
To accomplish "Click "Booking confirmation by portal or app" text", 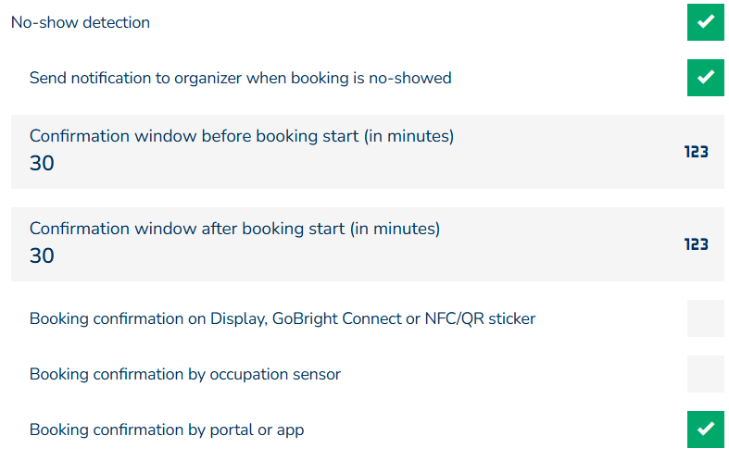I will (x=167, y=429).
